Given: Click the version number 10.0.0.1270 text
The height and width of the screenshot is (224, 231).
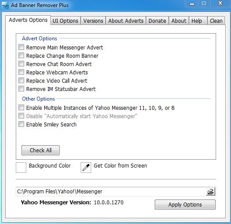Looking at the screenshot, I should point(109,203).
